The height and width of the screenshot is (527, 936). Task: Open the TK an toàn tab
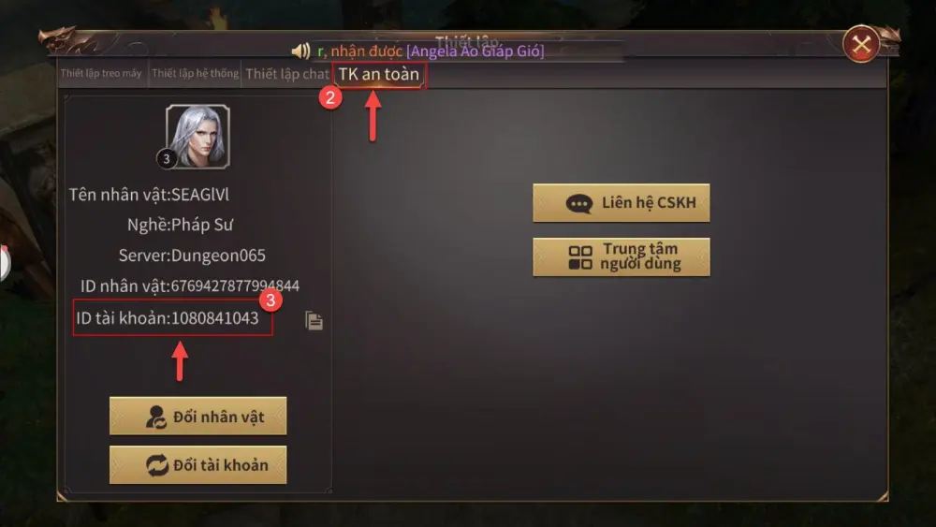pos(379,75)
